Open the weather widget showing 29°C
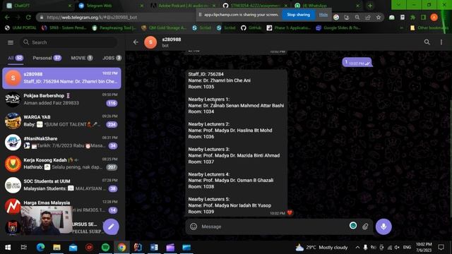This screenshot has width=452, height=254. point(322,248)
